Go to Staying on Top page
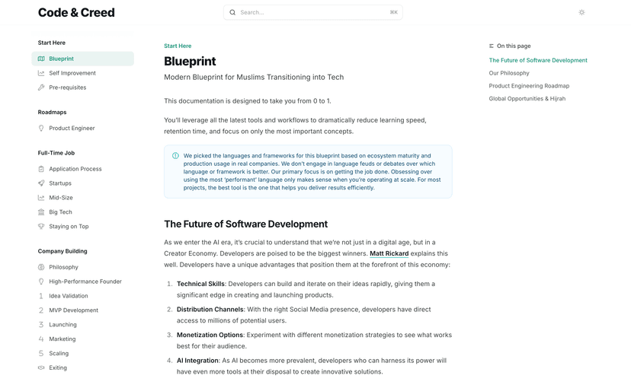 tap(83, 227)
